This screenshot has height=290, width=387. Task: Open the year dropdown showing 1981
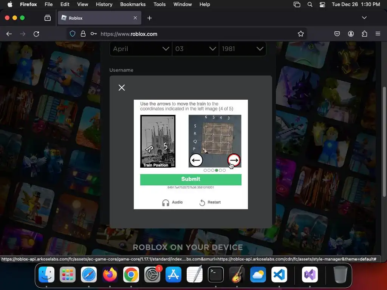click(243, 49)
